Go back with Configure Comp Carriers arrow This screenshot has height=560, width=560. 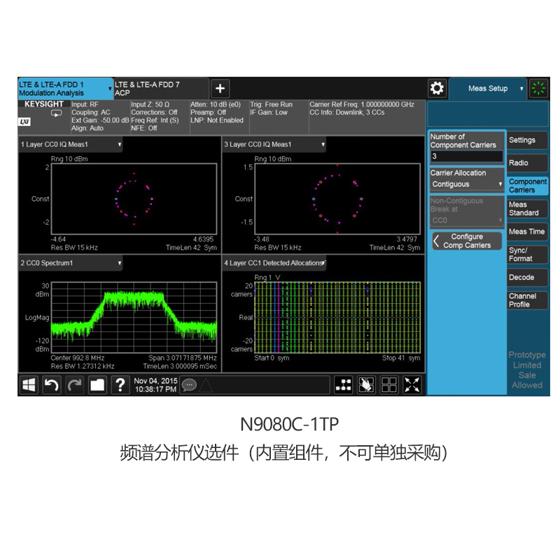click(x=466, y=241)
